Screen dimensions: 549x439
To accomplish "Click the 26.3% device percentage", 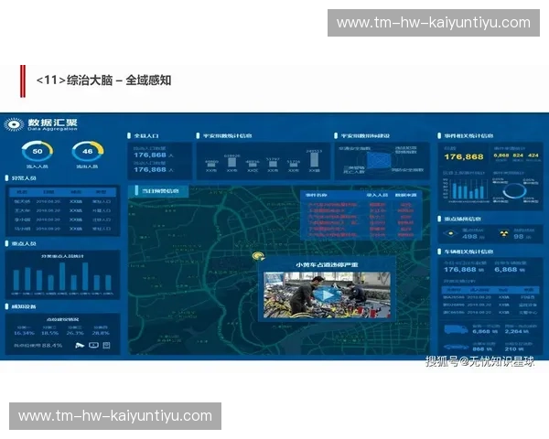I will click(75, 333).
